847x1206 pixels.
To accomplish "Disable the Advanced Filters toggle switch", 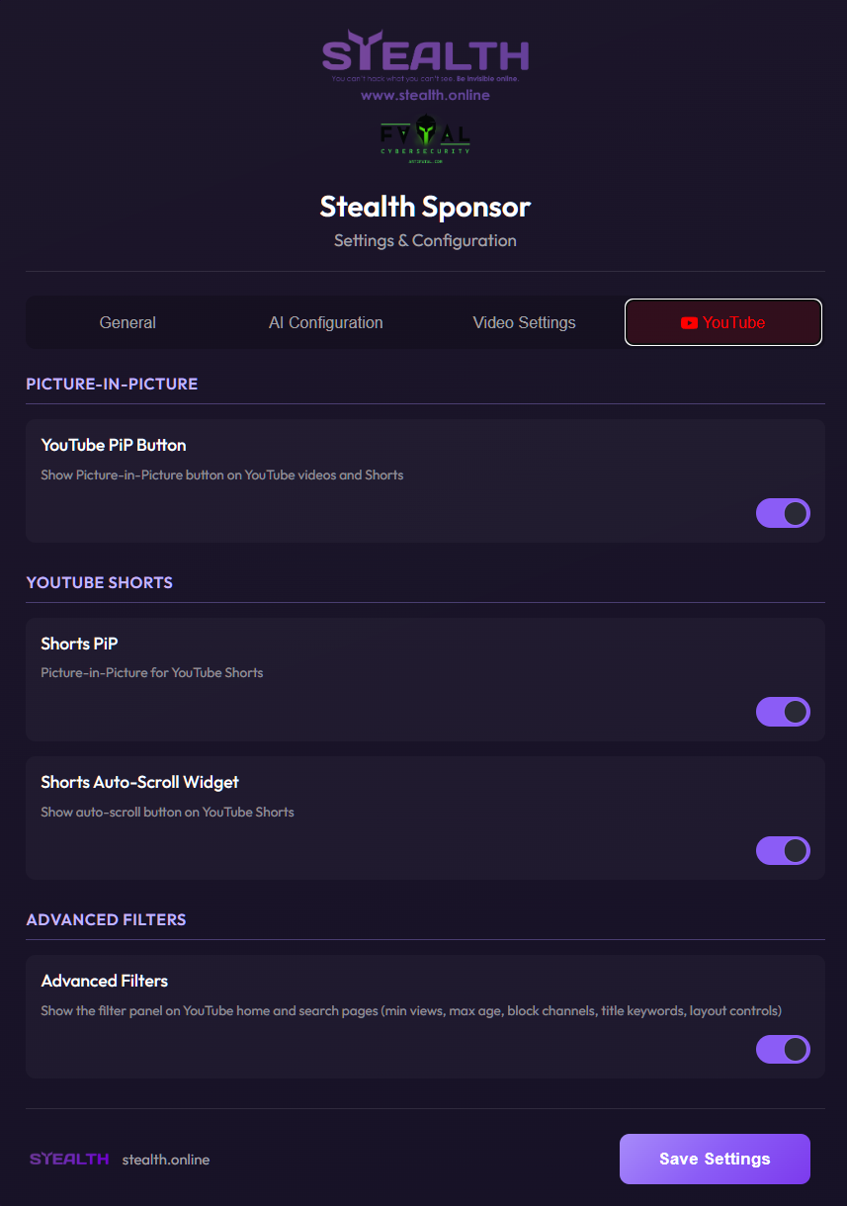I will click(x=783, y=1049).
